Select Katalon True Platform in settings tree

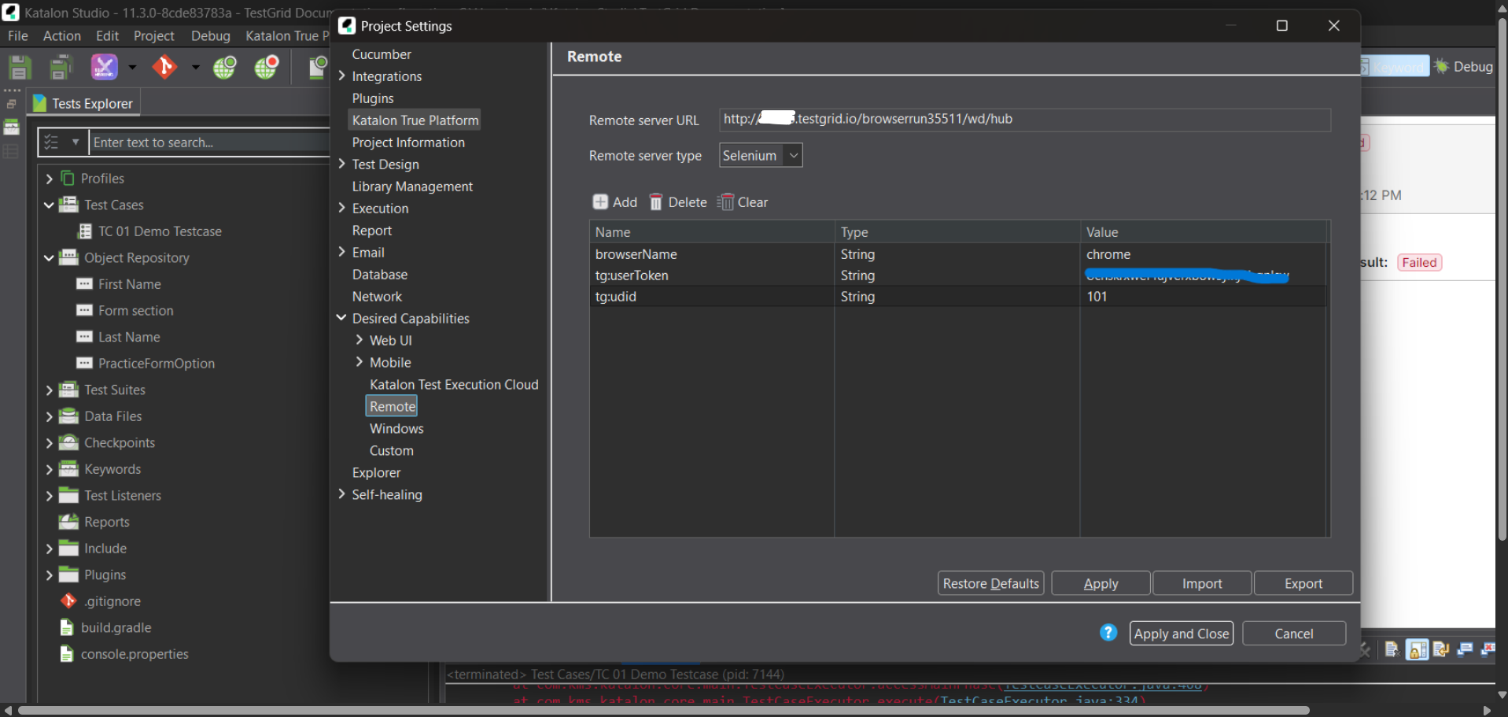pyautogui.click(x=415, y=120)
